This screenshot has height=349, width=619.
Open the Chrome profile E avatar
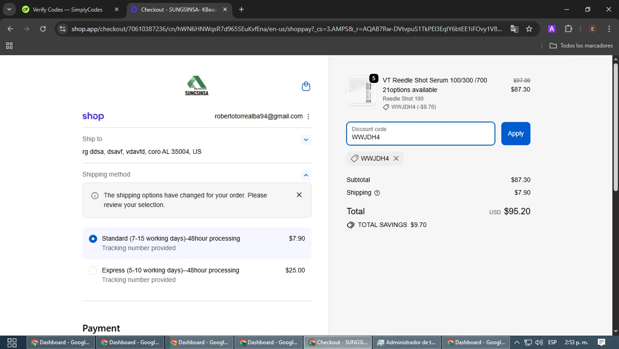pyautogui.click(x=593, y=29)
